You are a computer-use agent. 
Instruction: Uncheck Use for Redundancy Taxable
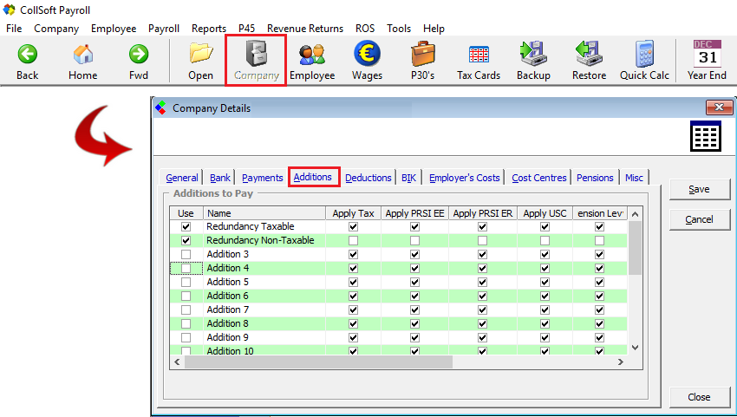(186, 226)
